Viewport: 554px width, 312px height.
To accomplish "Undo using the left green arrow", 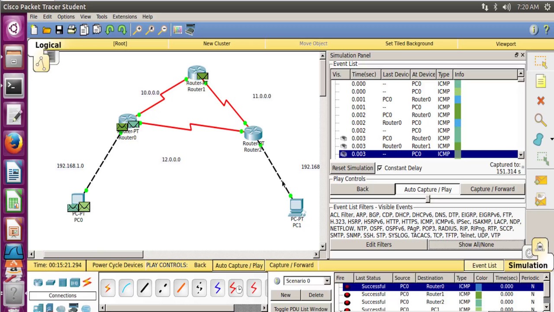I will click(x=110, y=30).
